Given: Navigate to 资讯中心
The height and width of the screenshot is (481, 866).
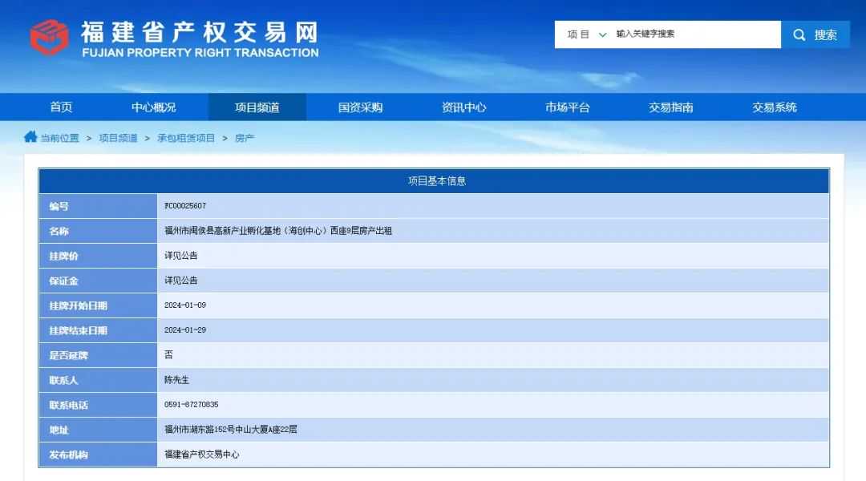Looking at the screenshot, I should point(464,107).
